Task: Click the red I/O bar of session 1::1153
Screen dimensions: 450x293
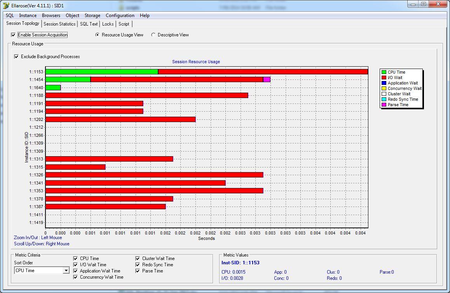Action: pyautogui.click(x=263, y=72)
